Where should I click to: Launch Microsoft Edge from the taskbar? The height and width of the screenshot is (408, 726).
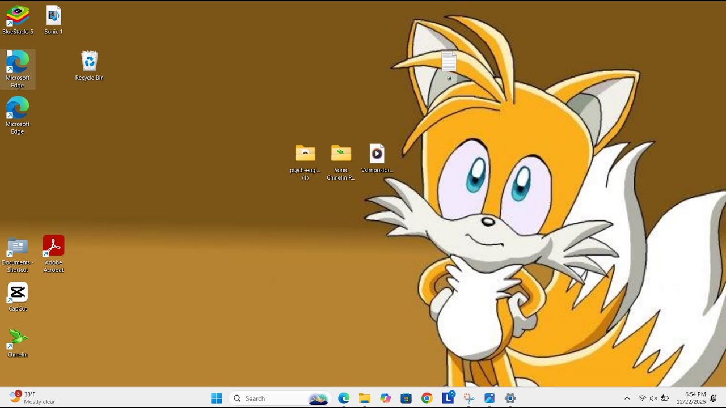[344, 398]
